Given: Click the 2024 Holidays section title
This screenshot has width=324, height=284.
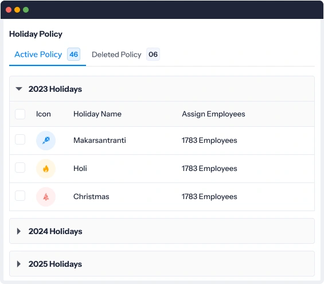Looking at the screenshot, I should coord(56,231).
